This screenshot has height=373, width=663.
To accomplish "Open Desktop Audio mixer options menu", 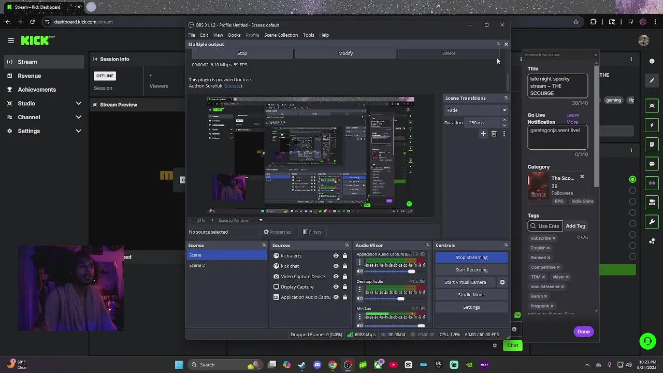I will [359, 290].
